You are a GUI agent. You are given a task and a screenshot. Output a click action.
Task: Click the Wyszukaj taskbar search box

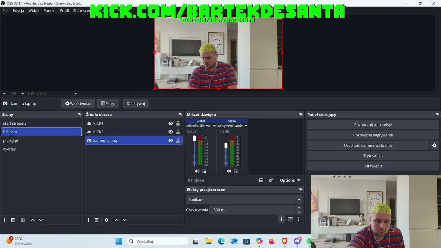click(x=157, y=241)
